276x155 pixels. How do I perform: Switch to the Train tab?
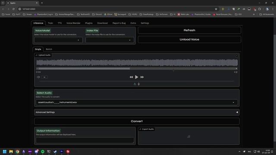point(50,23)
